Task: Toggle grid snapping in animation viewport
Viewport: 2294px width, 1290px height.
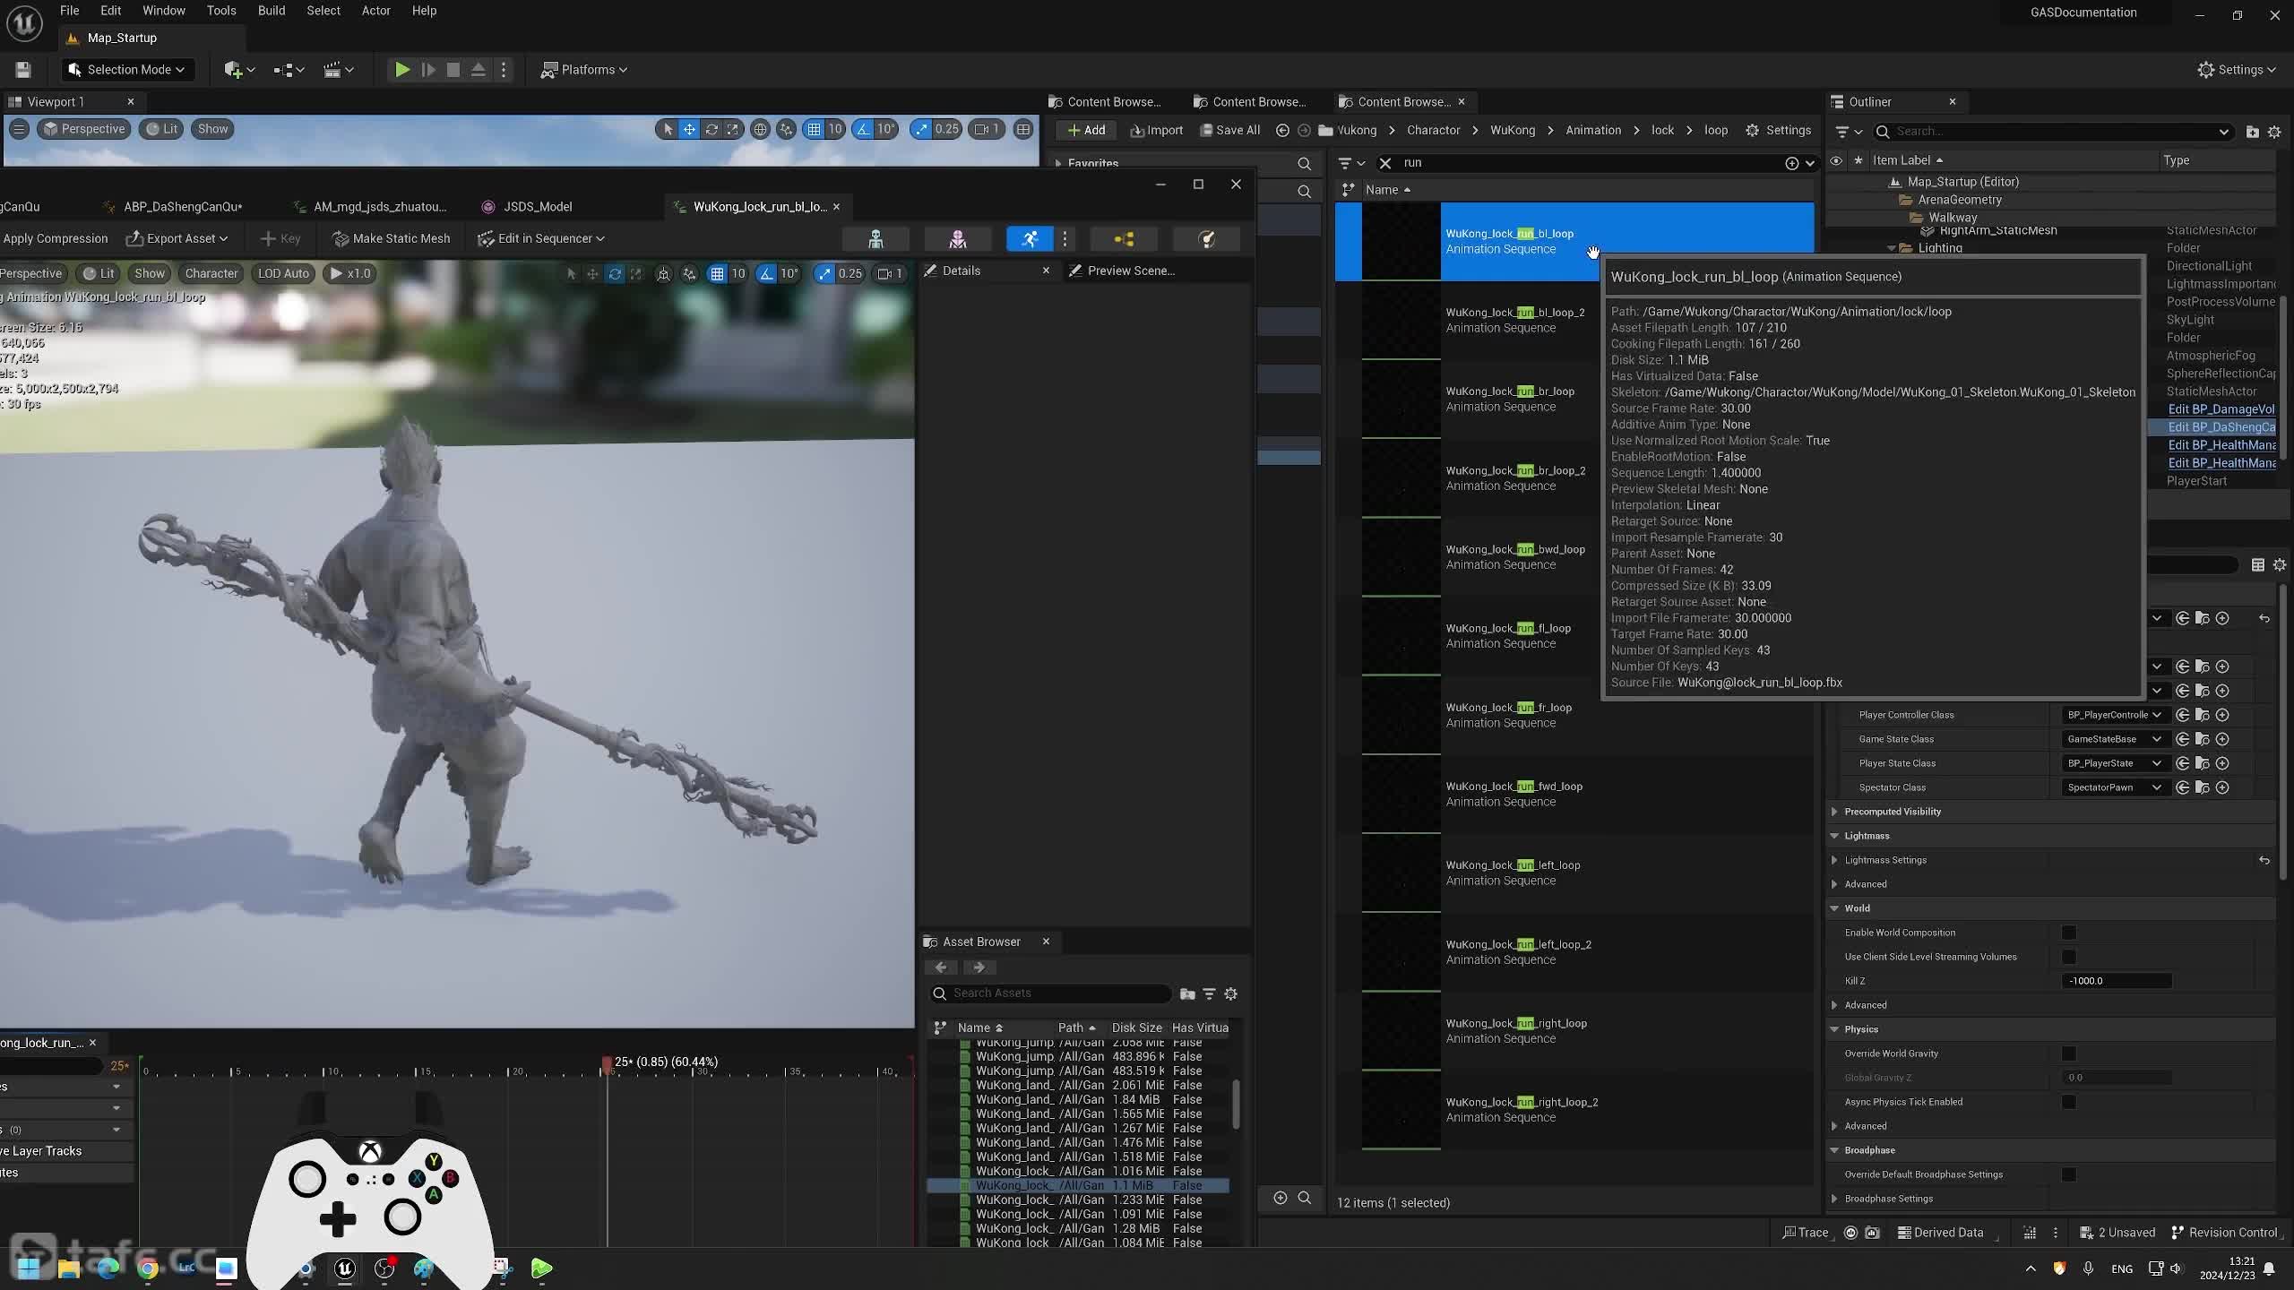Action: (717, 274)
